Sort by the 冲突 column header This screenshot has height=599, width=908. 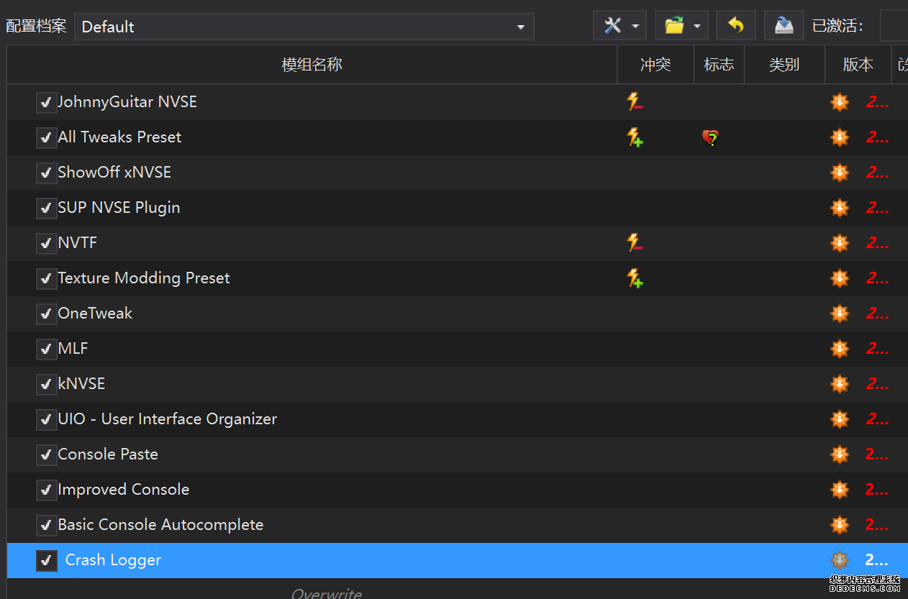pos(655,65)
